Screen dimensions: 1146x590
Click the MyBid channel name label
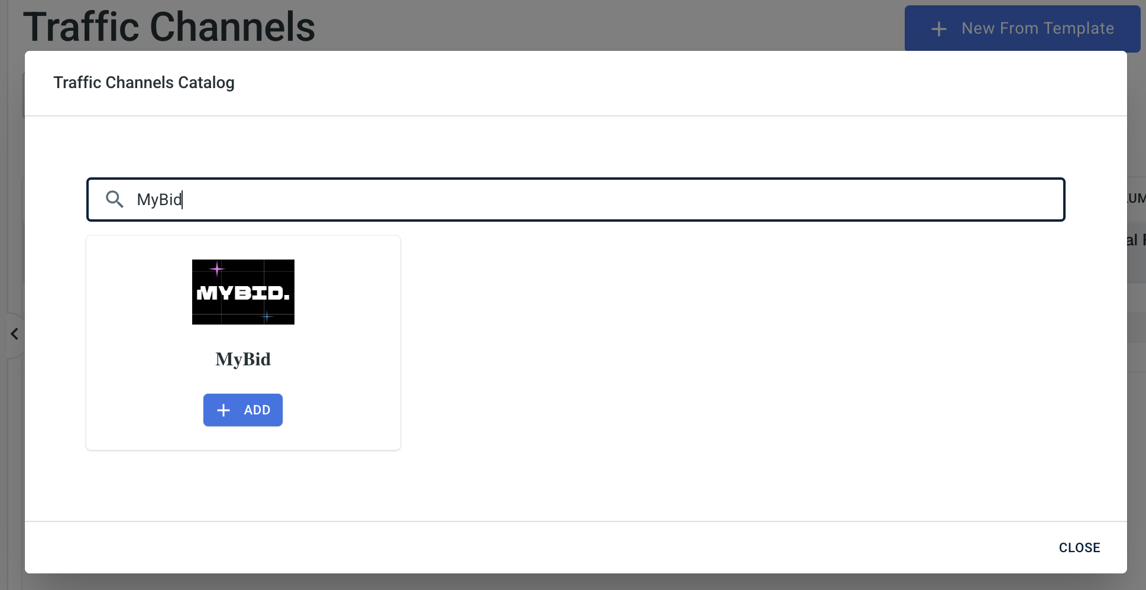[x=243, y=359]
